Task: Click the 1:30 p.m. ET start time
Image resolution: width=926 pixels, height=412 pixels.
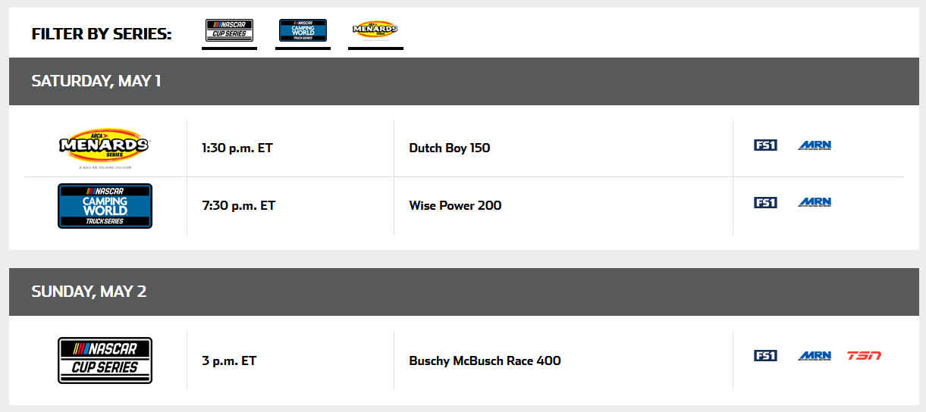Action: pos(237,148)
